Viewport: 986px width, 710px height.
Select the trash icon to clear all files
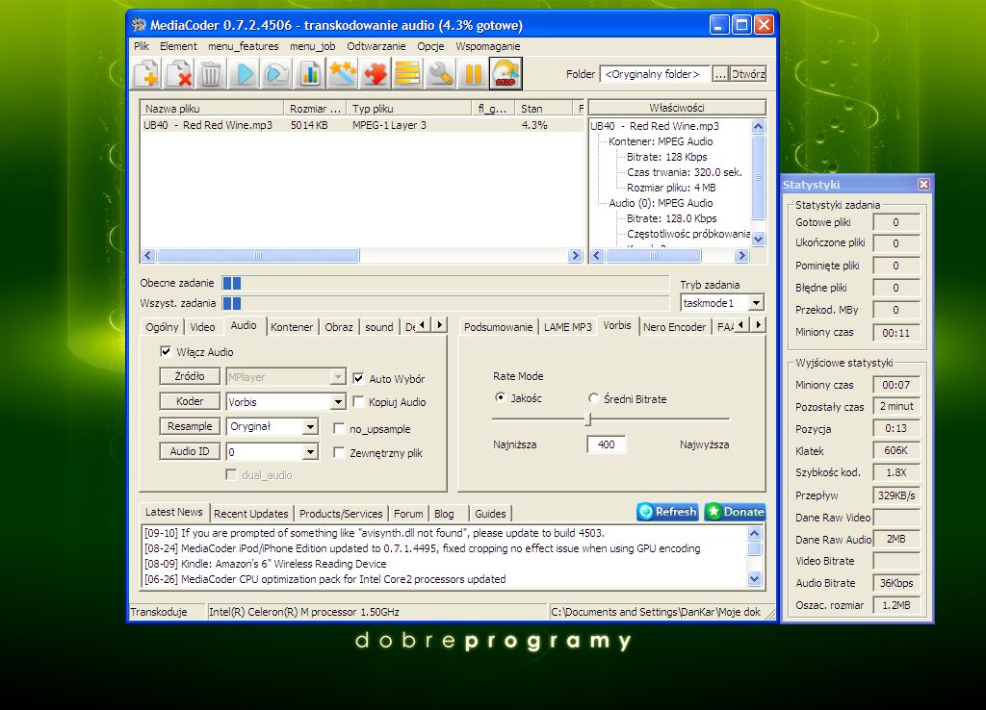[x=211, y=73]
